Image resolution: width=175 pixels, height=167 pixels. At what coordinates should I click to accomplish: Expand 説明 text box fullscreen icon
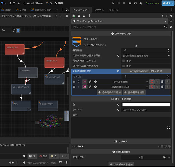(168, 128)
